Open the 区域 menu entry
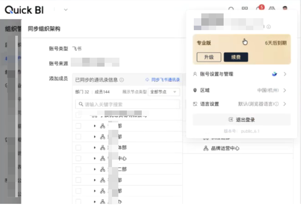 (241, 90)
